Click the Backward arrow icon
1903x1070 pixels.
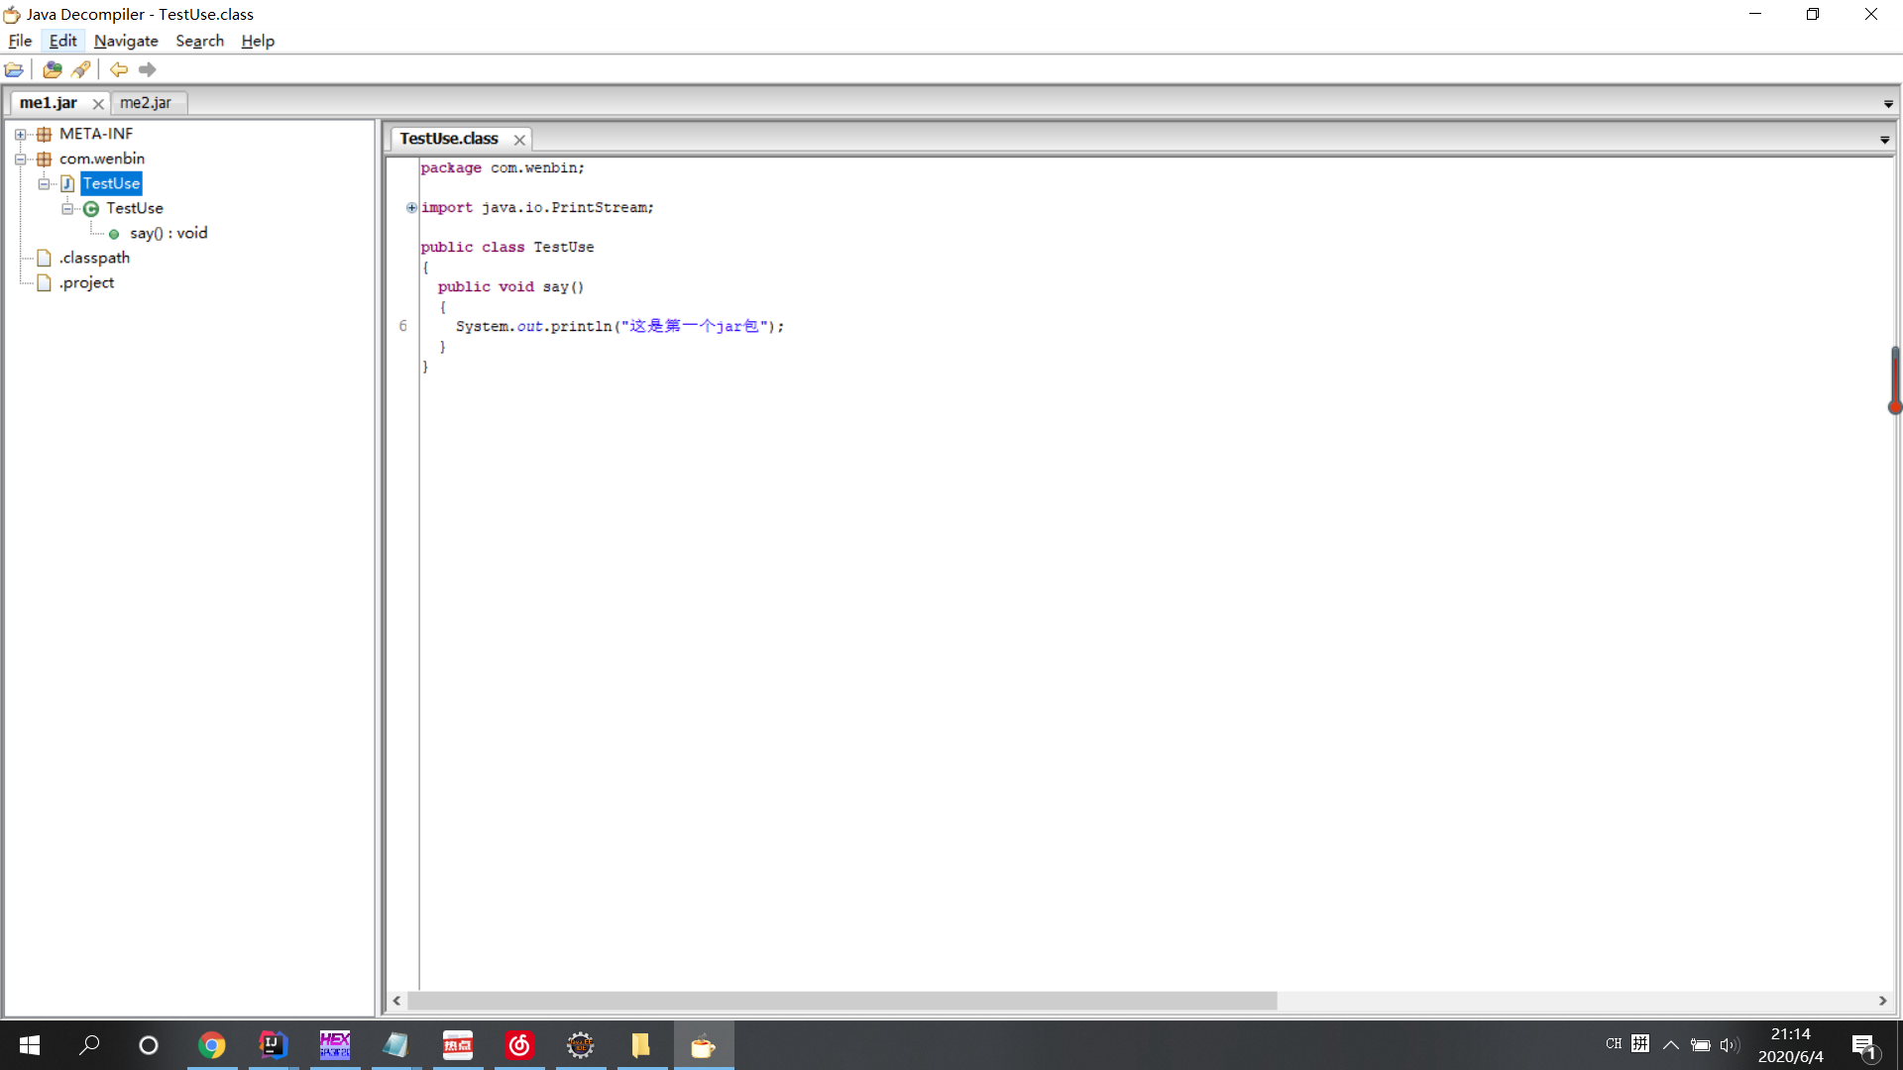coord(119,69)
